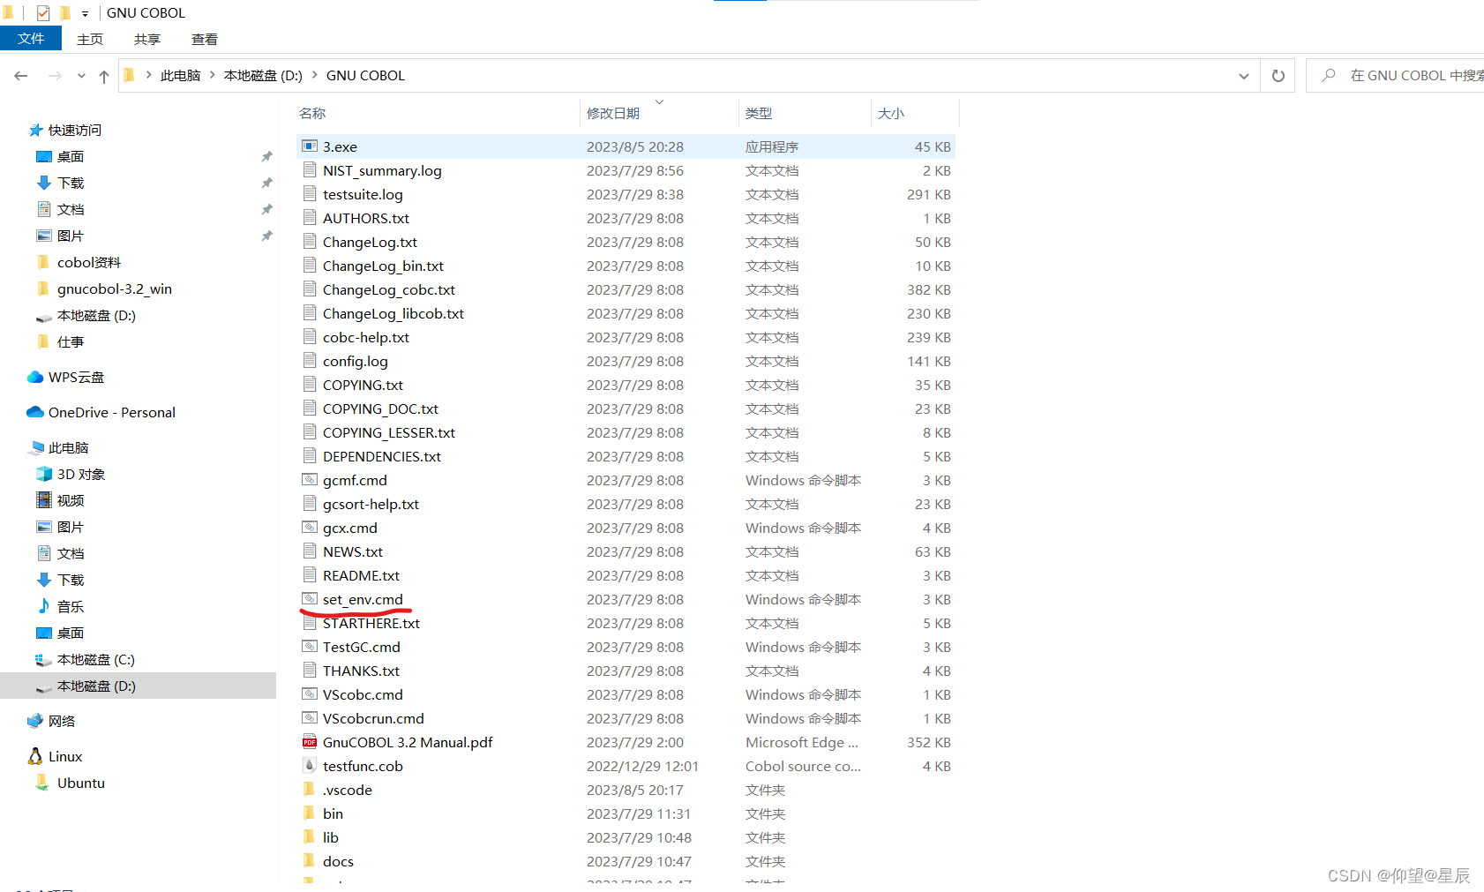Screen dimensions: 1484x892
Task: Click the back navigation arrow
Action: click(21, 75)
